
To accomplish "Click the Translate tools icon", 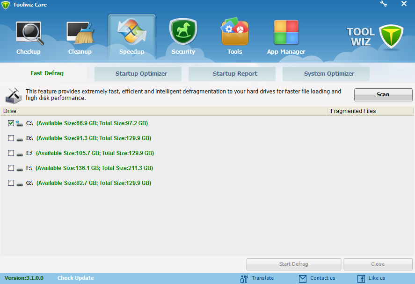I will [x=244, y=278].
